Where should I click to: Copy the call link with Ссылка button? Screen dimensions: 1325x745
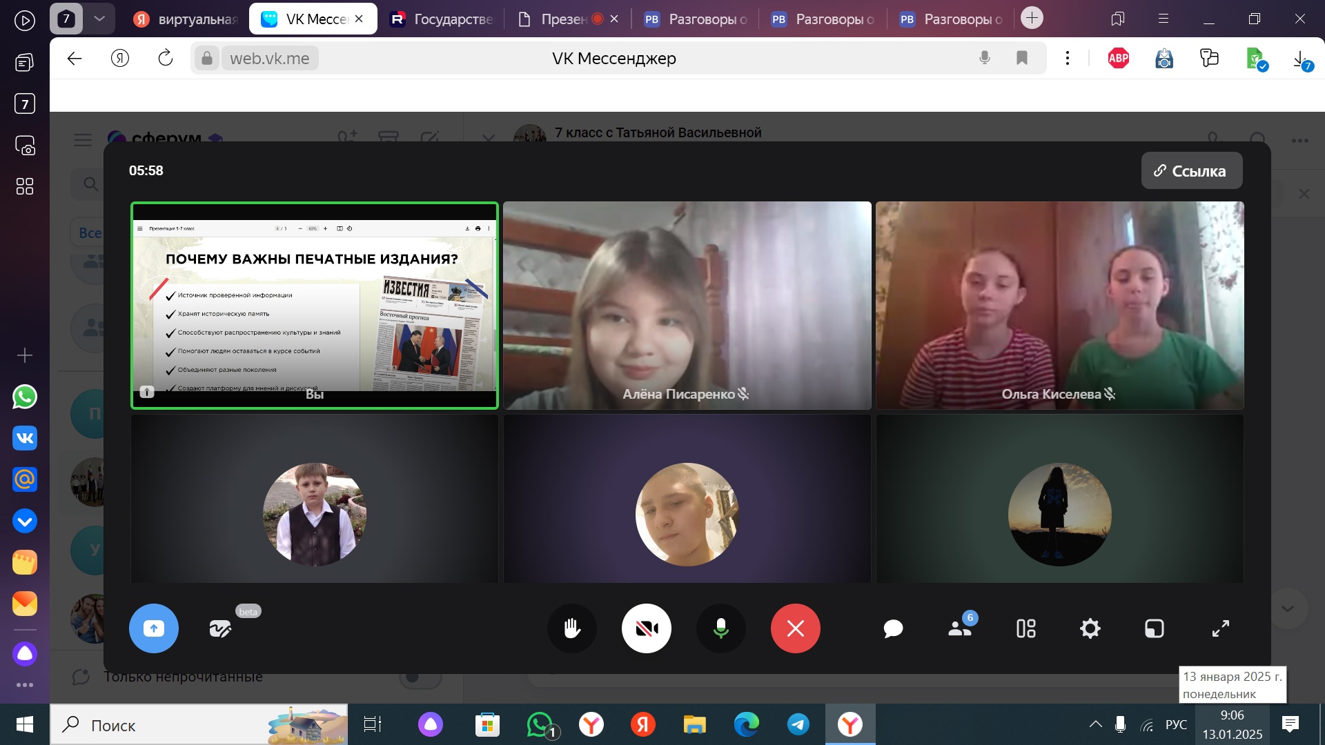click(x=1192, y=171)
